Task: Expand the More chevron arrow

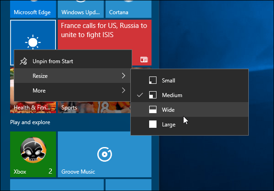Action: click(x=123, y=90)
